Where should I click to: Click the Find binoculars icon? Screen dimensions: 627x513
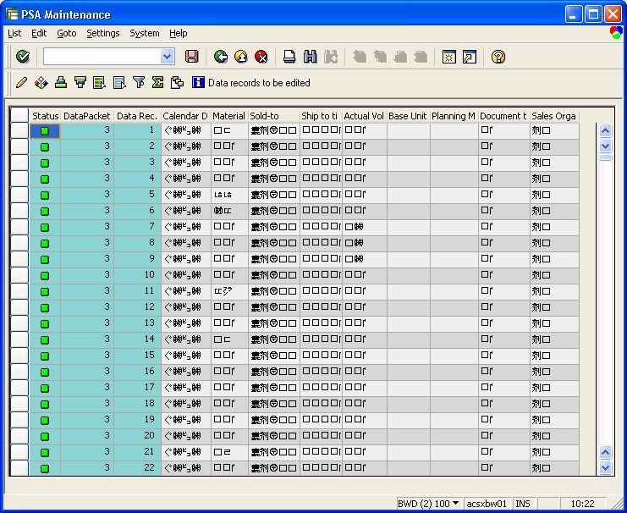[310, 57]
